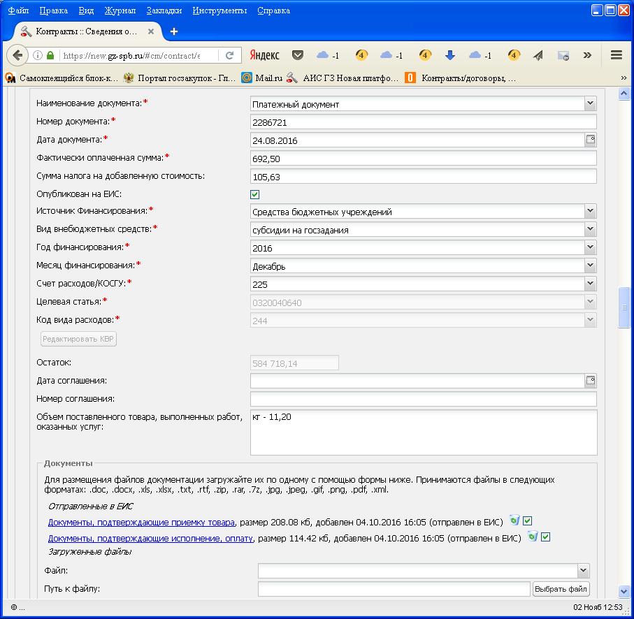Open the Правка menu

53,10
